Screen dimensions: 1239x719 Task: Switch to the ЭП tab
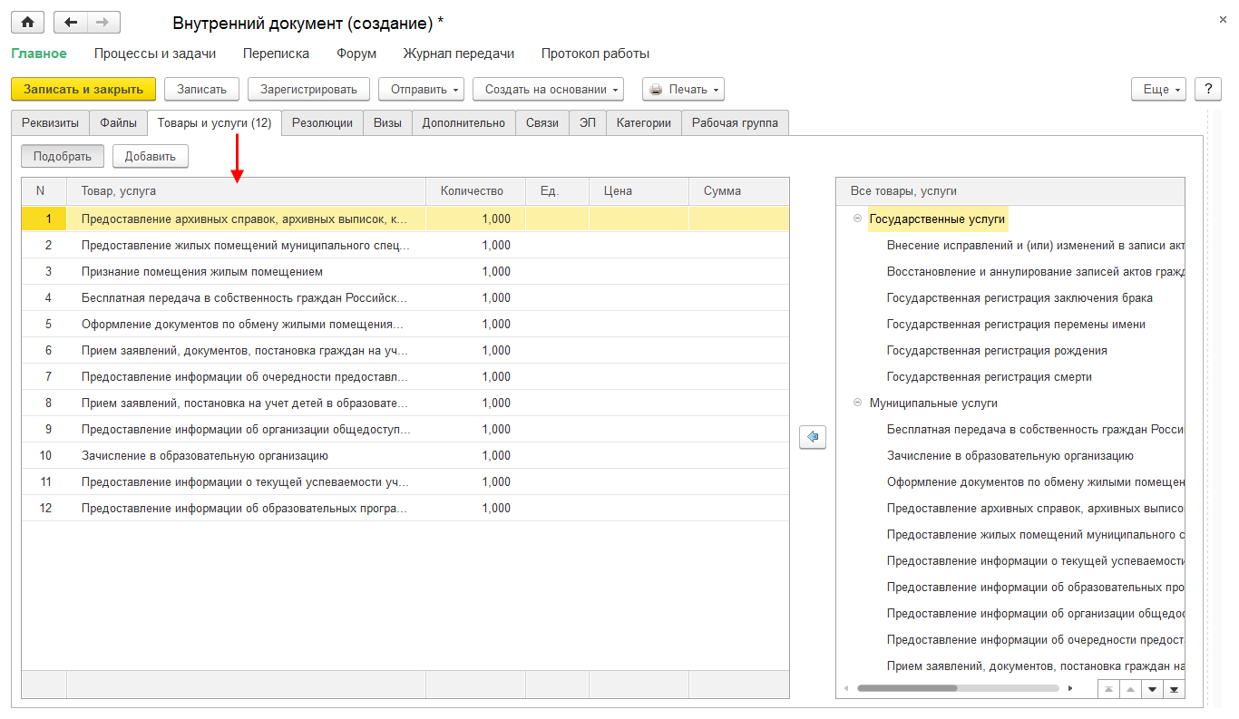(588, 123)
